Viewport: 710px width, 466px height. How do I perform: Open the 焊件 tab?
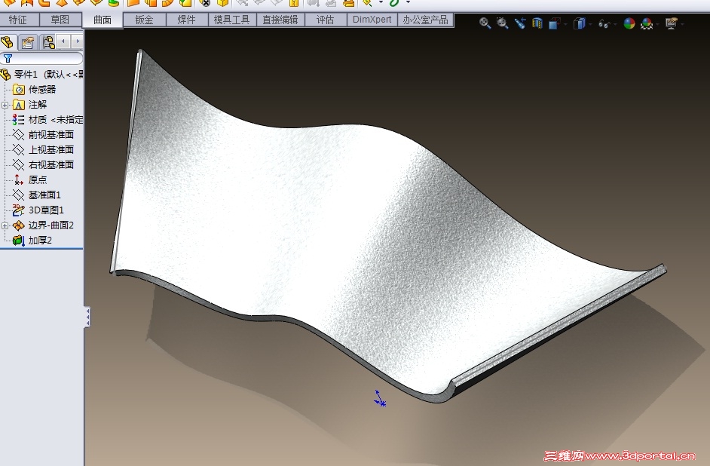click(187, 20)
